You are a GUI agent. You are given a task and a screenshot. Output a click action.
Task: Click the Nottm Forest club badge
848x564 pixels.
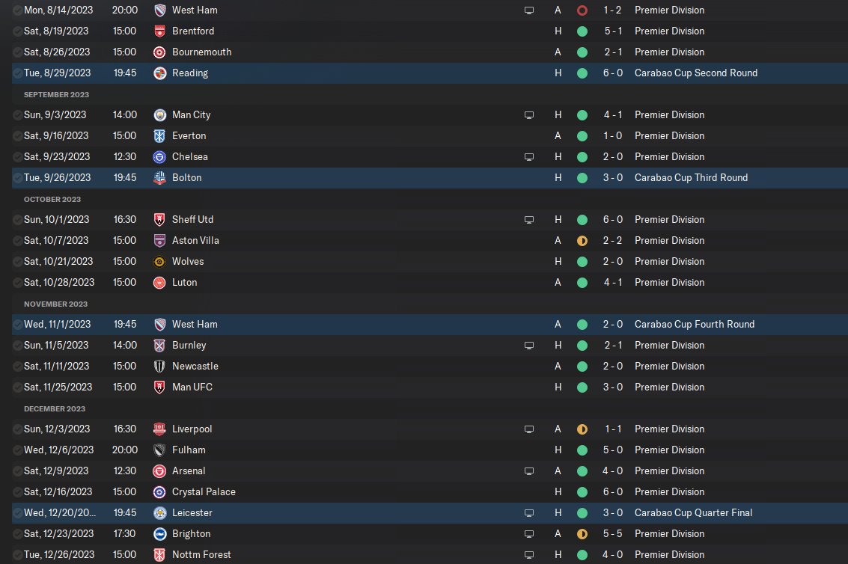click(x=159, y=555)
